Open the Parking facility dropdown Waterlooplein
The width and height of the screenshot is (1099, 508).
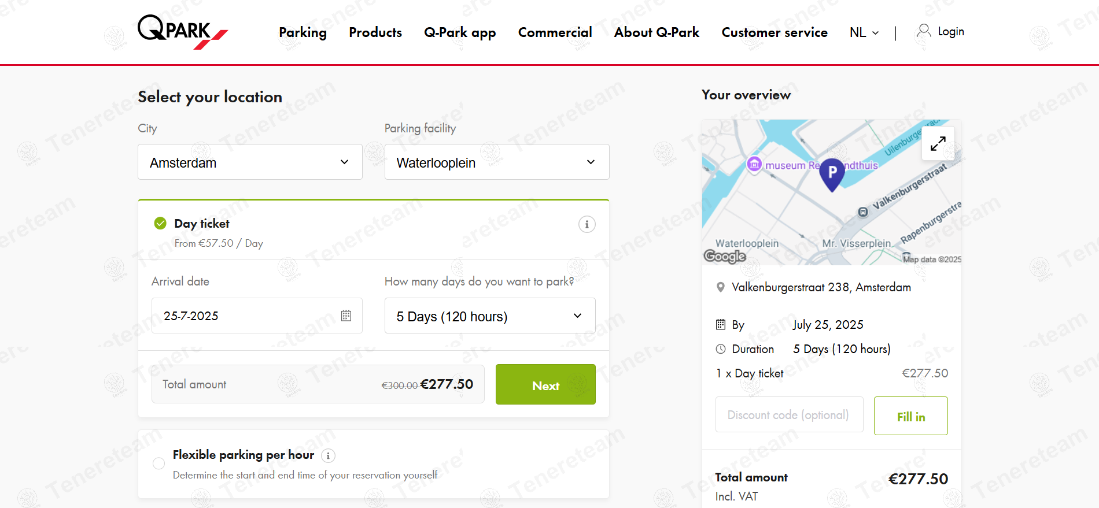(x=496, y=162)
